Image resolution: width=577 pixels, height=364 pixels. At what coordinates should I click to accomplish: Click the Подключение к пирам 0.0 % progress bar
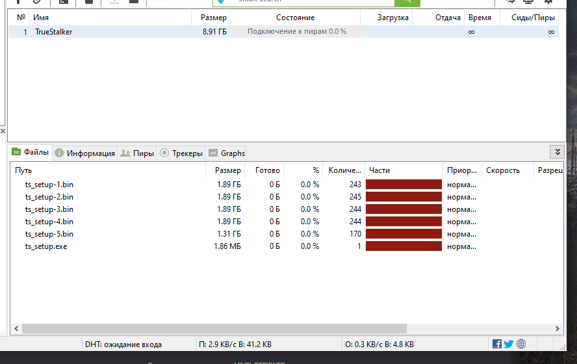(x=295, y=31)
